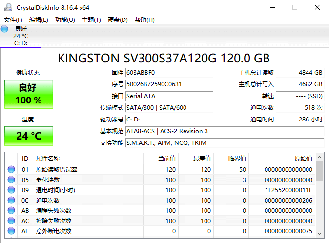Click the drive letter field C: D:

click(169, 120)
